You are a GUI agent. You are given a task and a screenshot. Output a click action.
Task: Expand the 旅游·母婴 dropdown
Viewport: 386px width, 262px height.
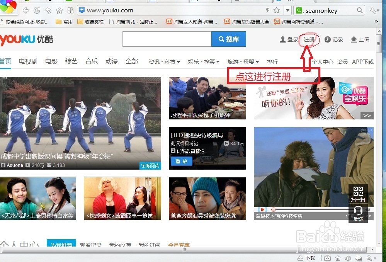point(243,62)
